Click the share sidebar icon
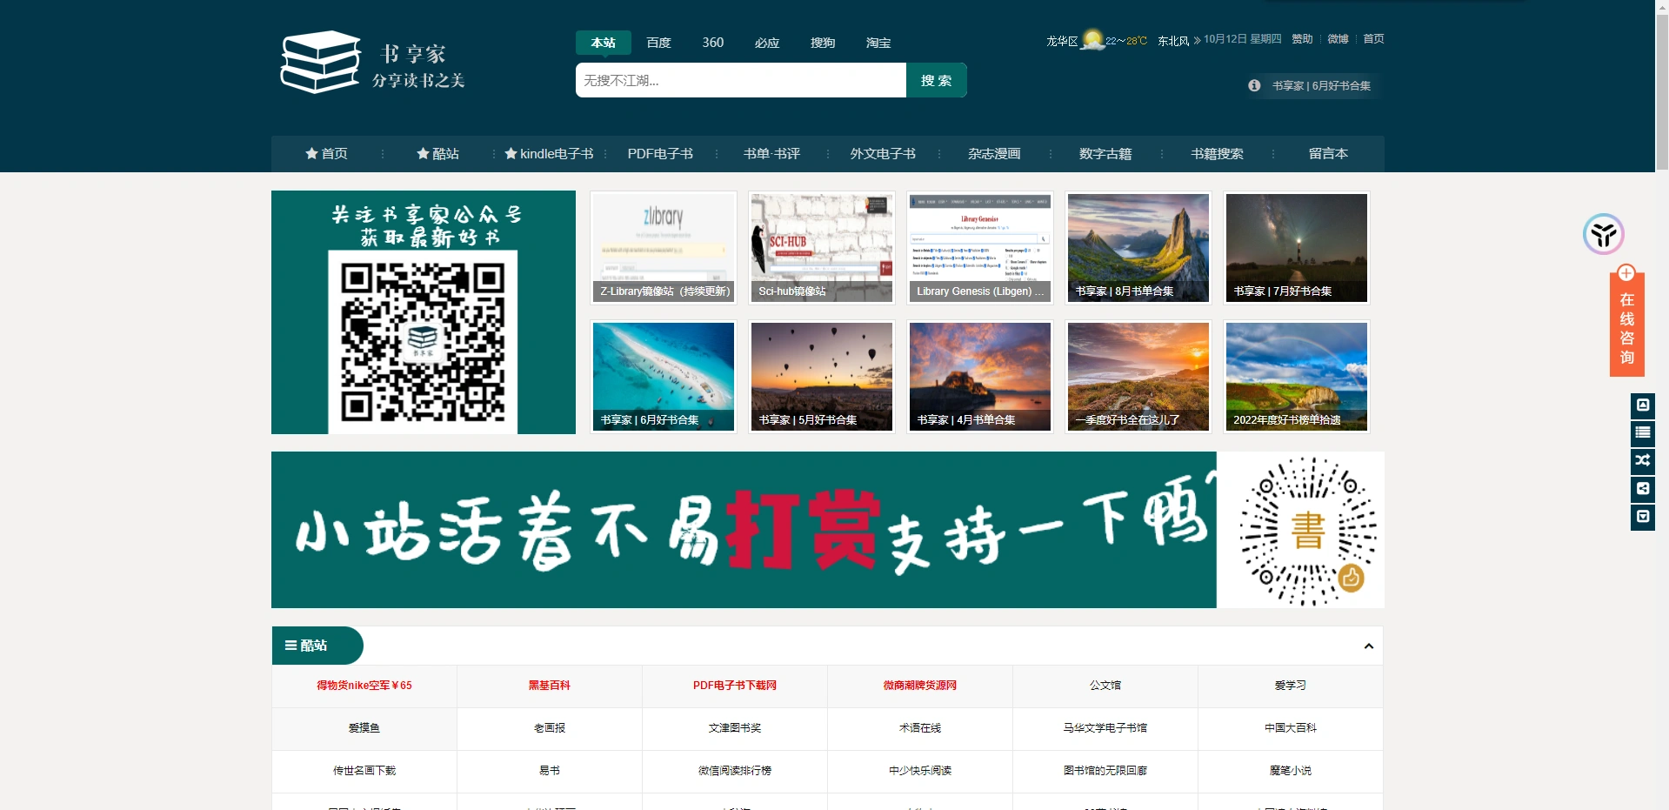 click(x=1642, y=489)
